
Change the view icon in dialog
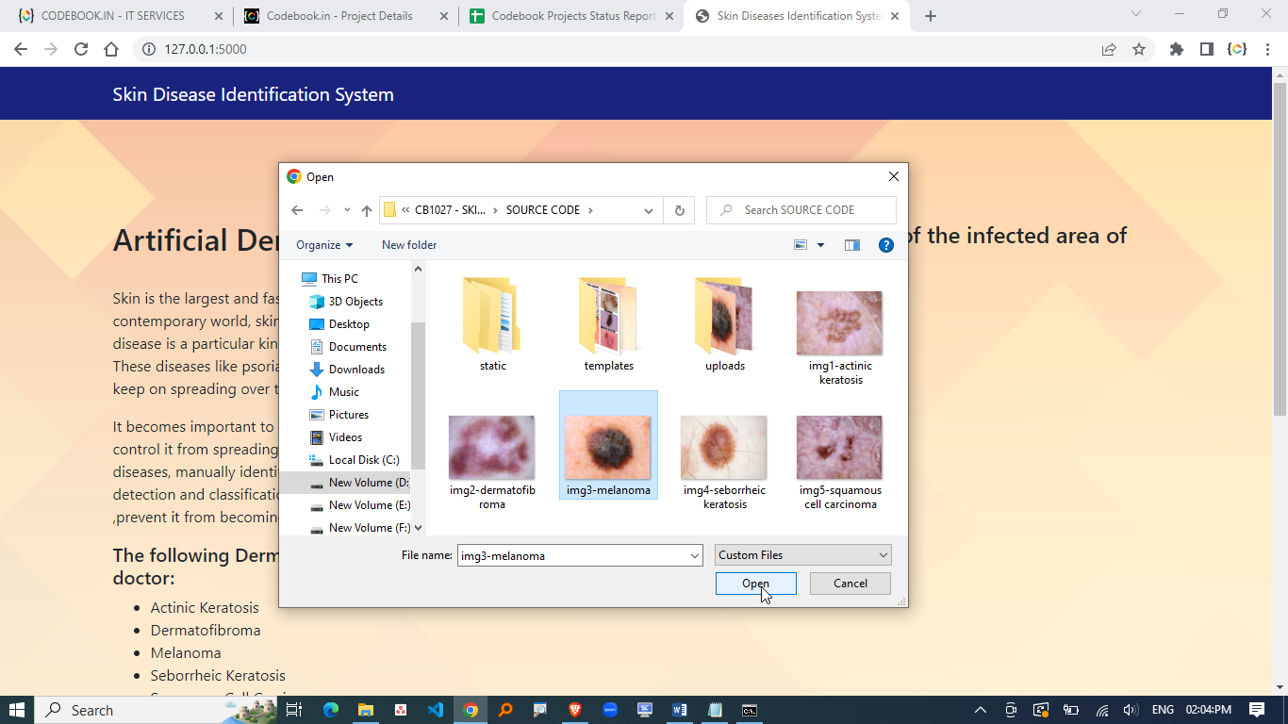tap(801, 245)
